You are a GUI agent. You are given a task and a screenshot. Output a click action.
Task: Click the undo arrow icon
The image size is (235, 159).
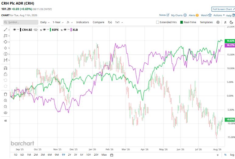tap(5, 80)
